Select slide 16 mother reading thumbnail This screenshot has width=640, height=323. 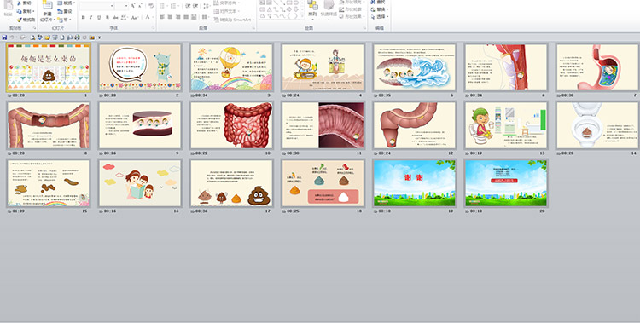tap(140, 183)
